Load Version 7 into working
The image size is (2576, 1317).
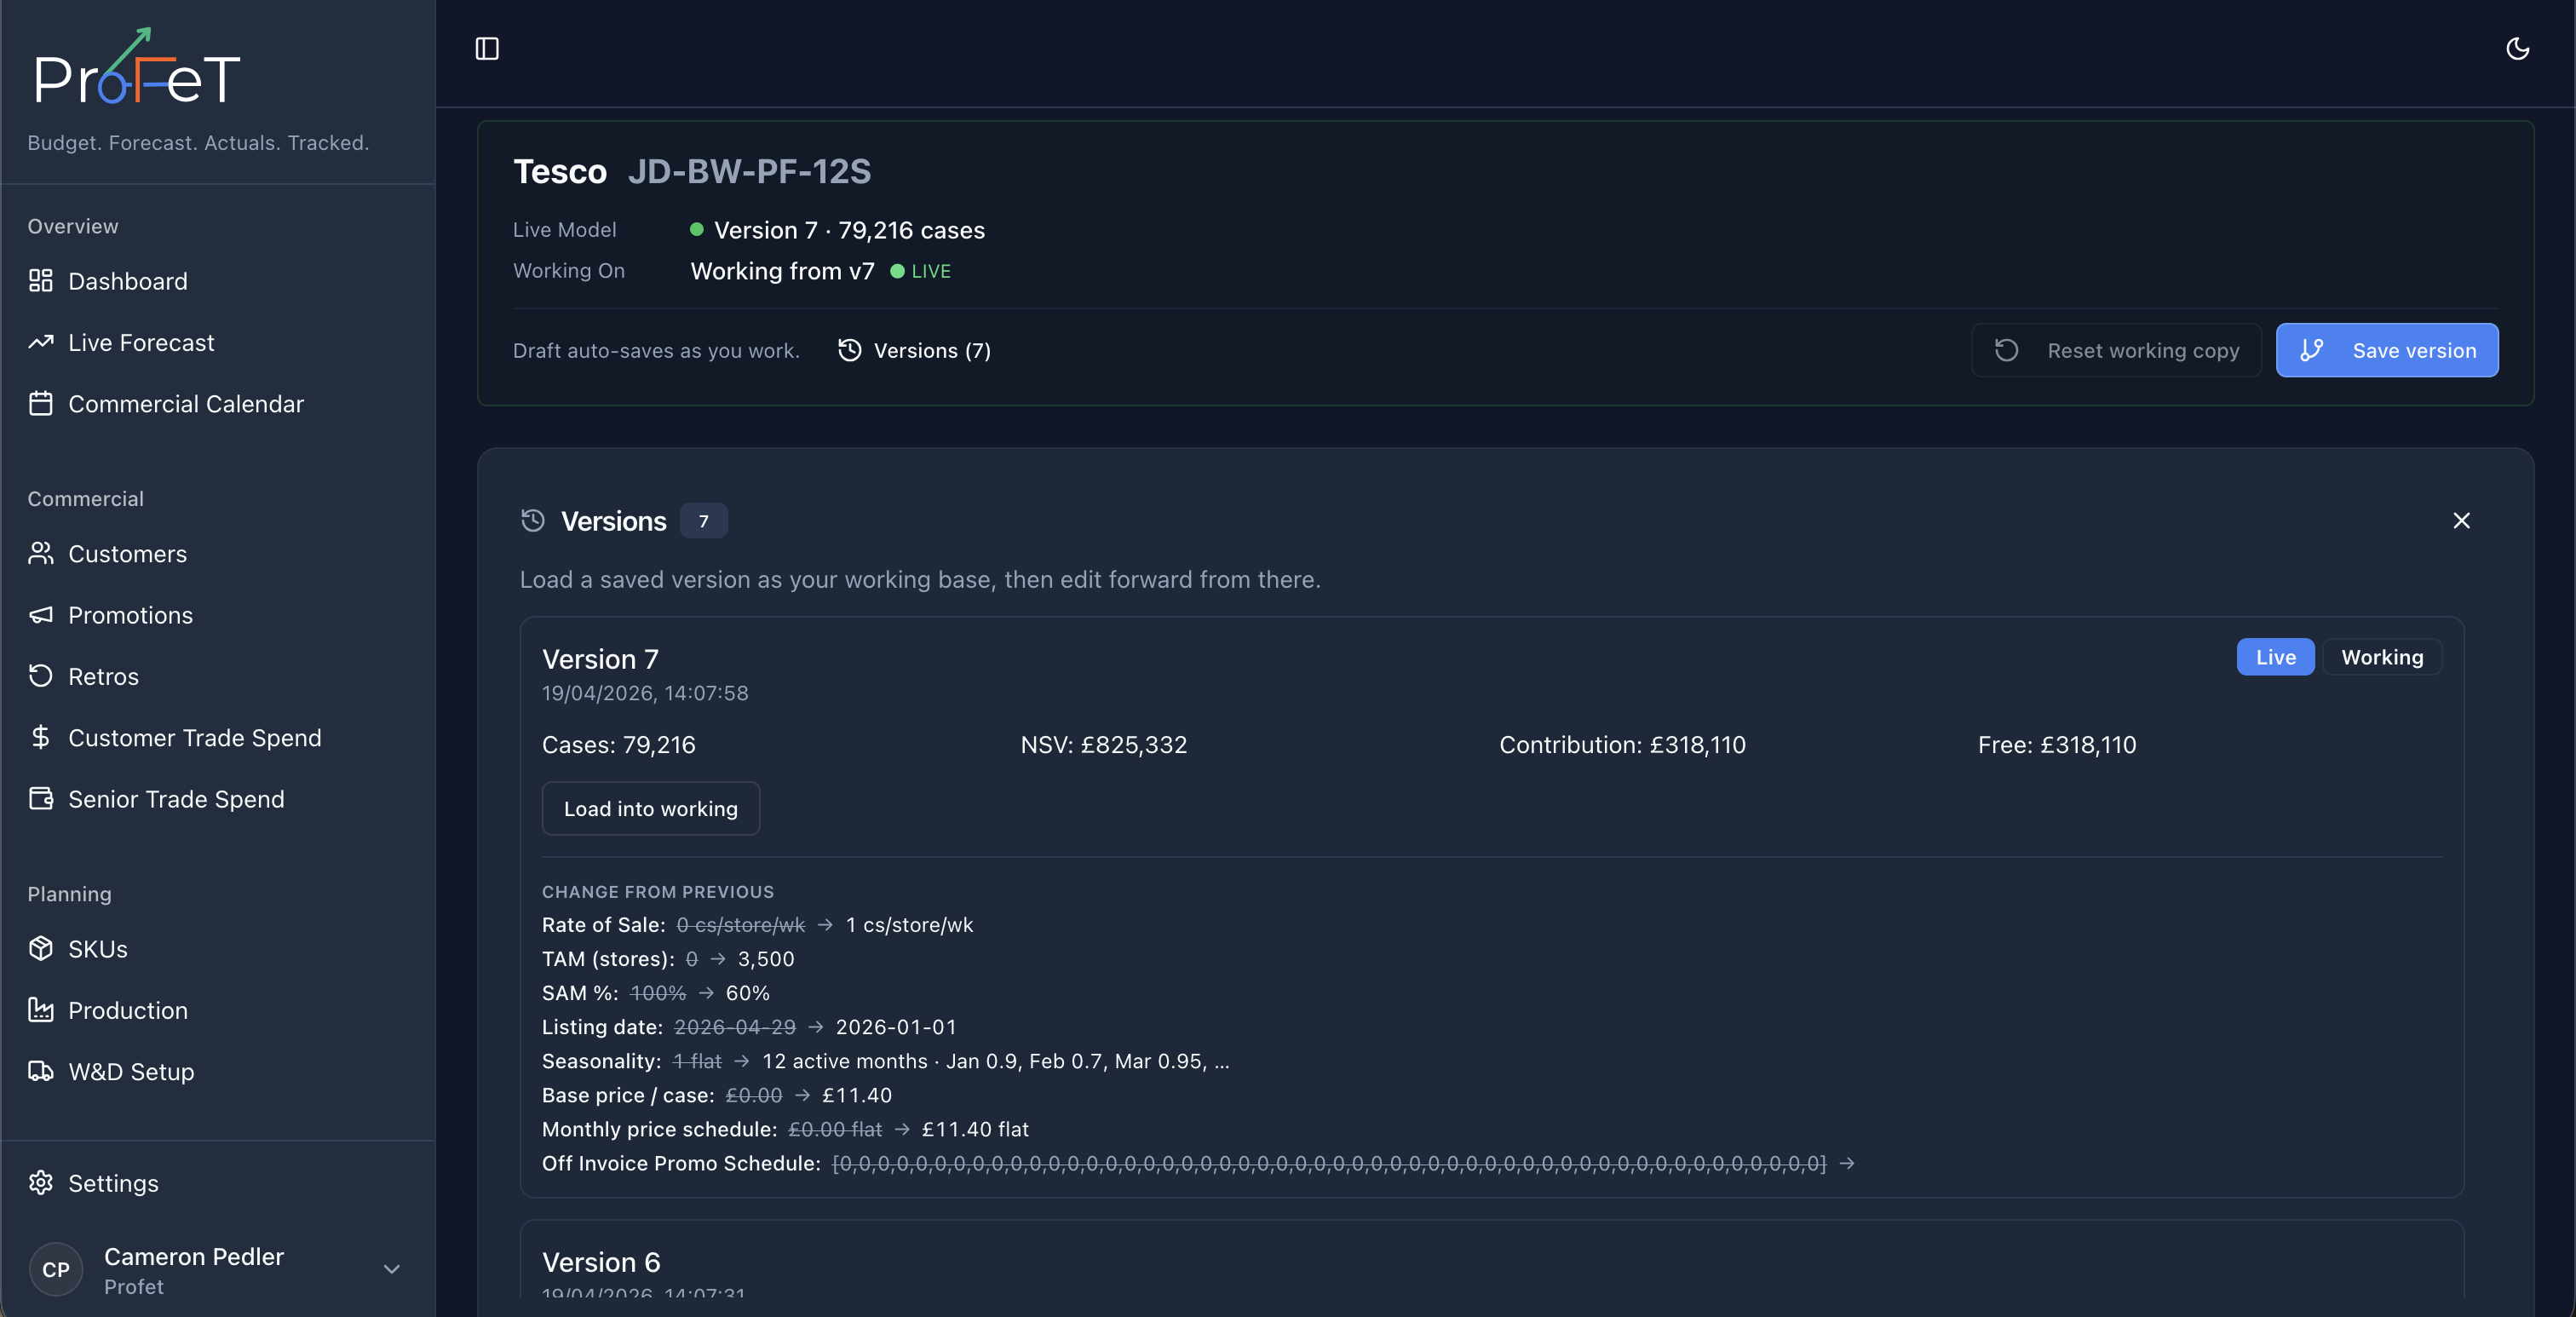[651, 808]
